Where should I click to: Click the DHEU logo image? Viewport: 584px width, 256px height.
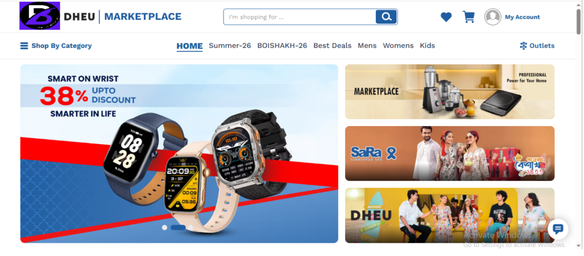point(40,16)
